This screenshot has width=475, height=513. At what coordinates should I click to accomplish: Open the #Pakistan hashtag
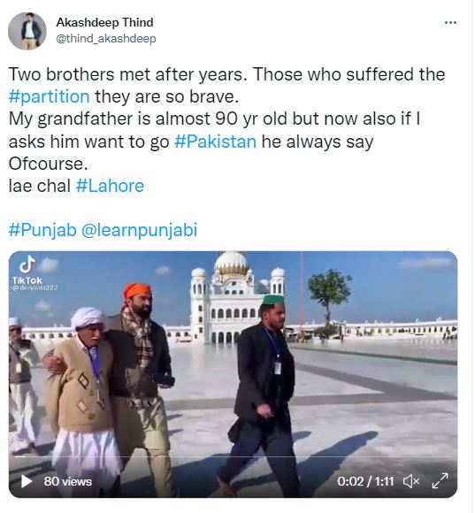point(215,142)
